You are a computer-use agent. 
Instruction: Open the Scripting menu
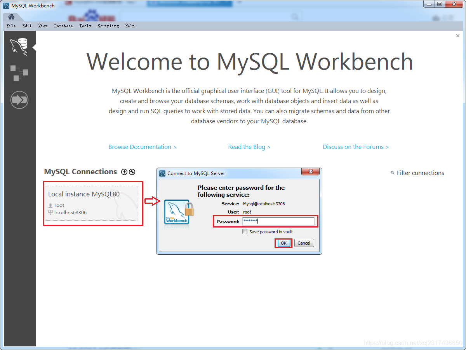(108, 26)
